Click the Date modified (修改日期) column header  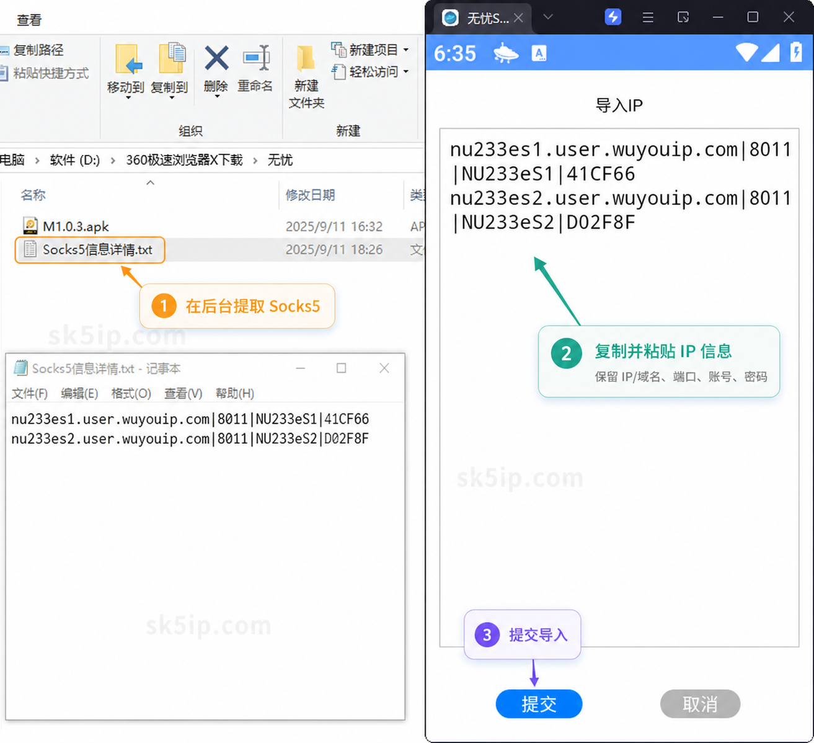click(x=310, y=195)
